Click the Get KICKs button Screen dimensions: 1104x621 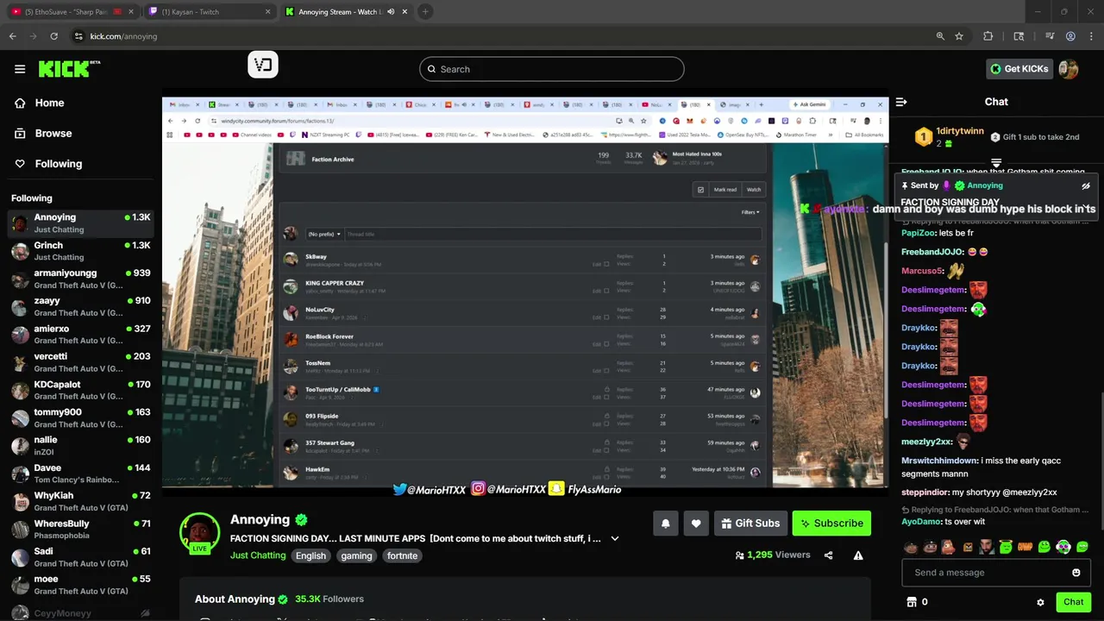[1019, 69]
